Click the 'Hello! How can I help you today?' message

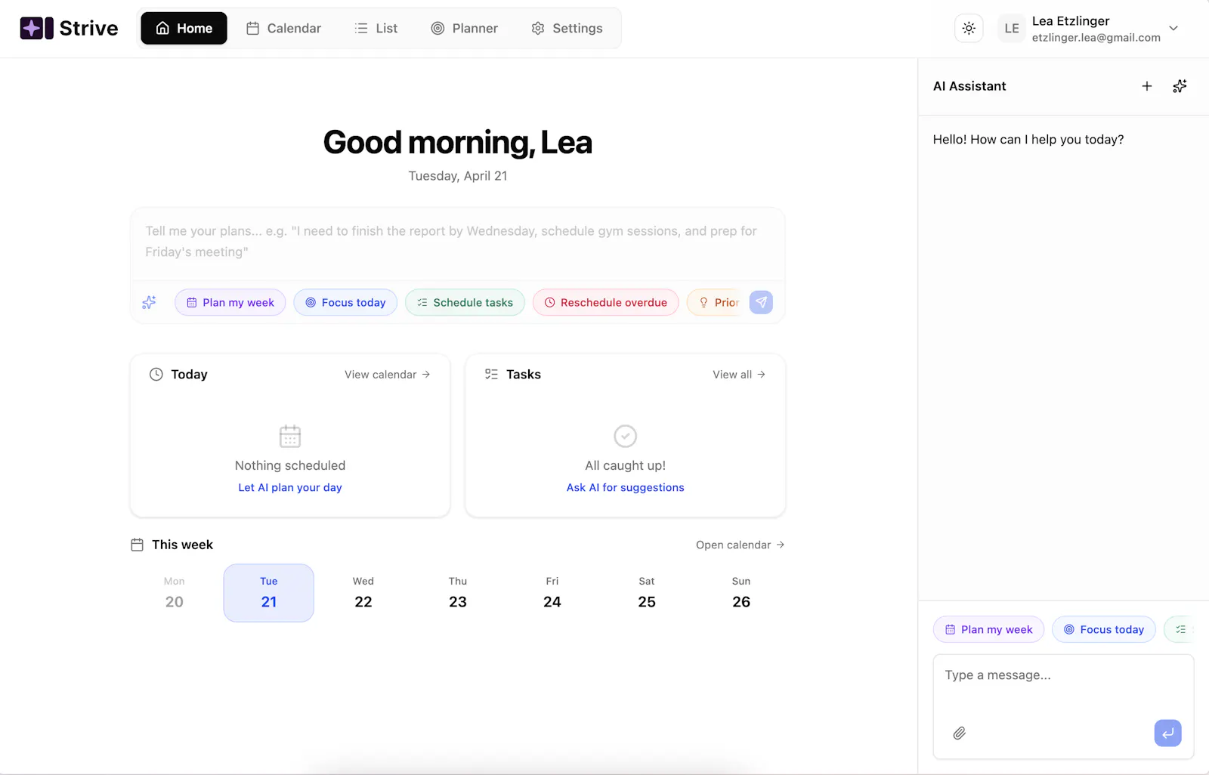(1028, 140)
